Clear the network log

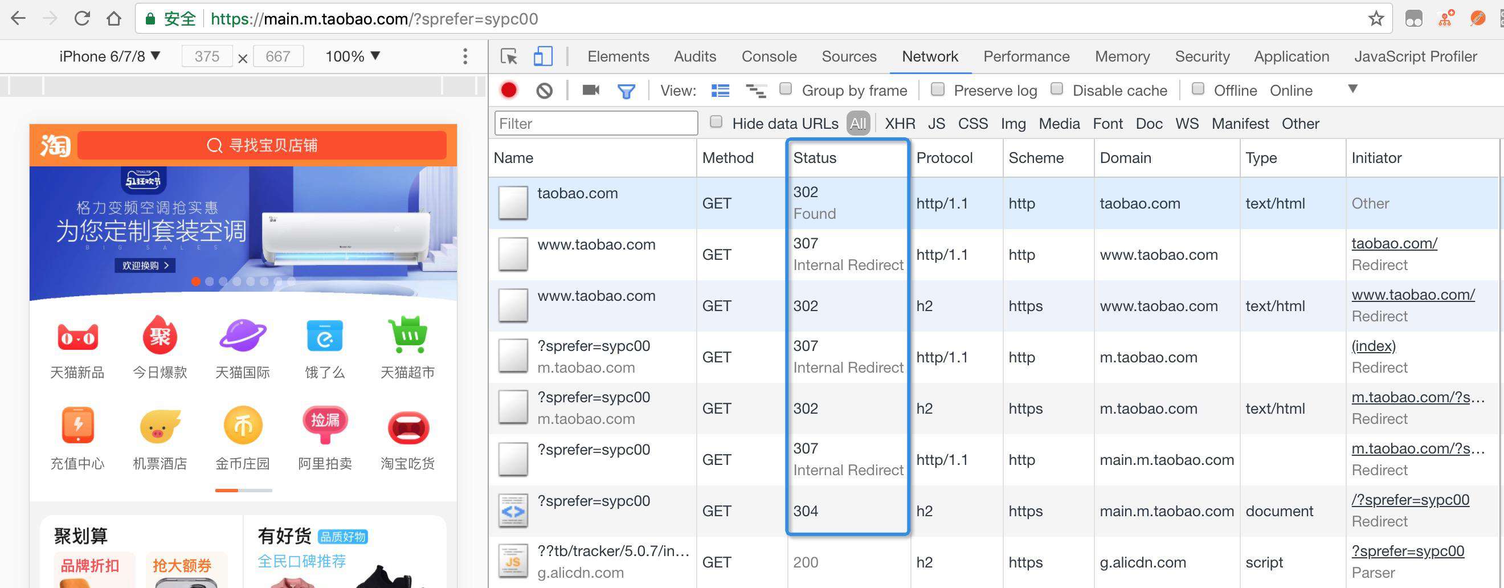[x=544, y=91]
